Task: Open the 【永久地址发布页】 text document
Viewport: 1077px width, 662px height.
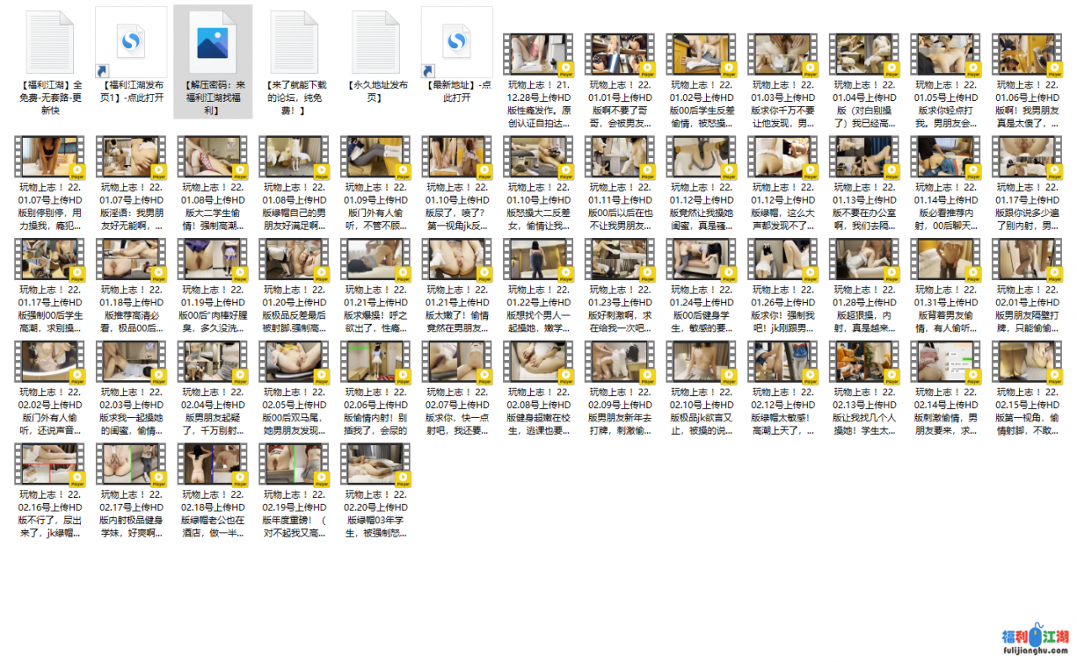Action: [375, 43]
